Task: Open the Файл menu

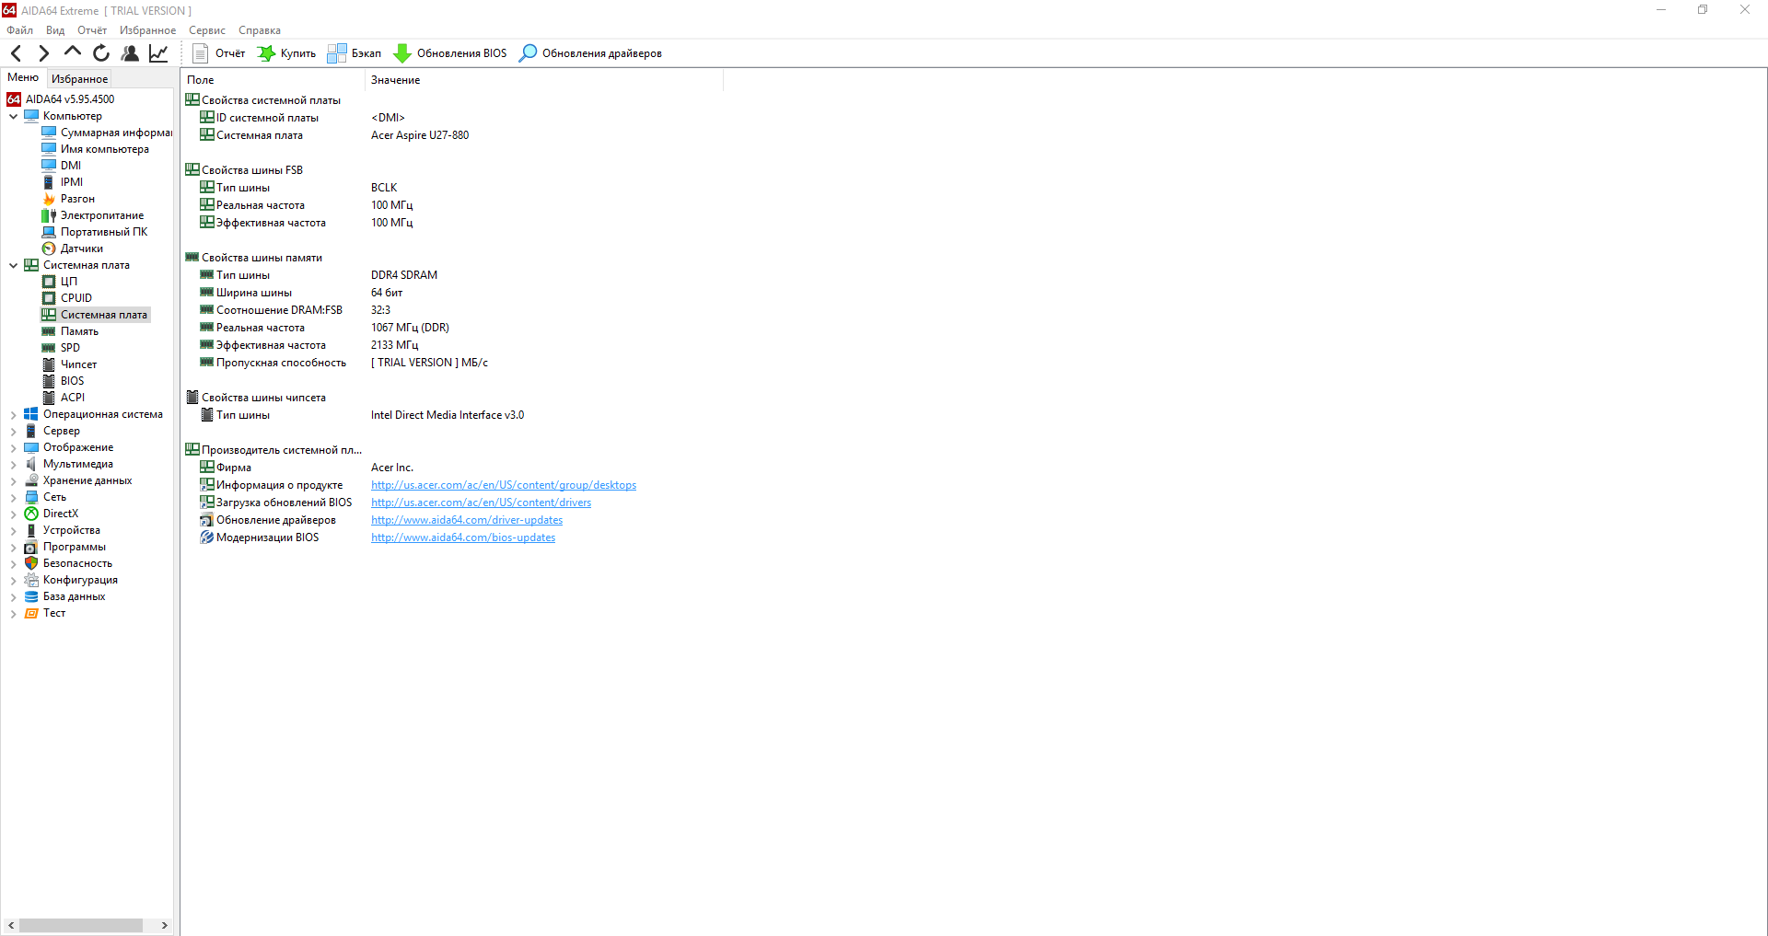Action: click(19, 30)
